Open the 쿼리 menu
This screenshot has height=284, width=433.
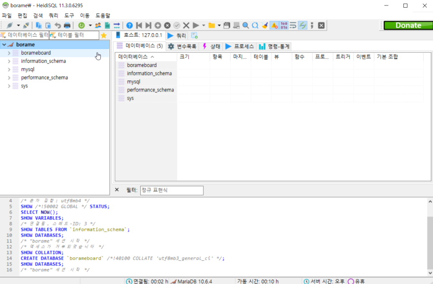tap(54, 16)
